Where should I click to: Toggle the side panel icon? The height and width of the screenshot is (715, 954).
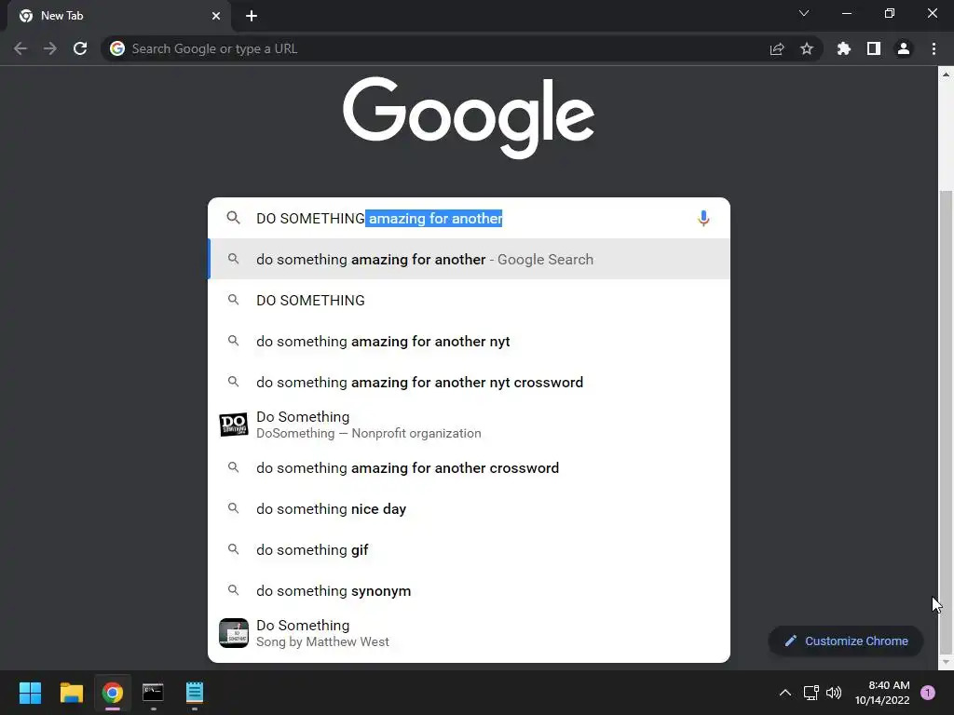point(874,48)
